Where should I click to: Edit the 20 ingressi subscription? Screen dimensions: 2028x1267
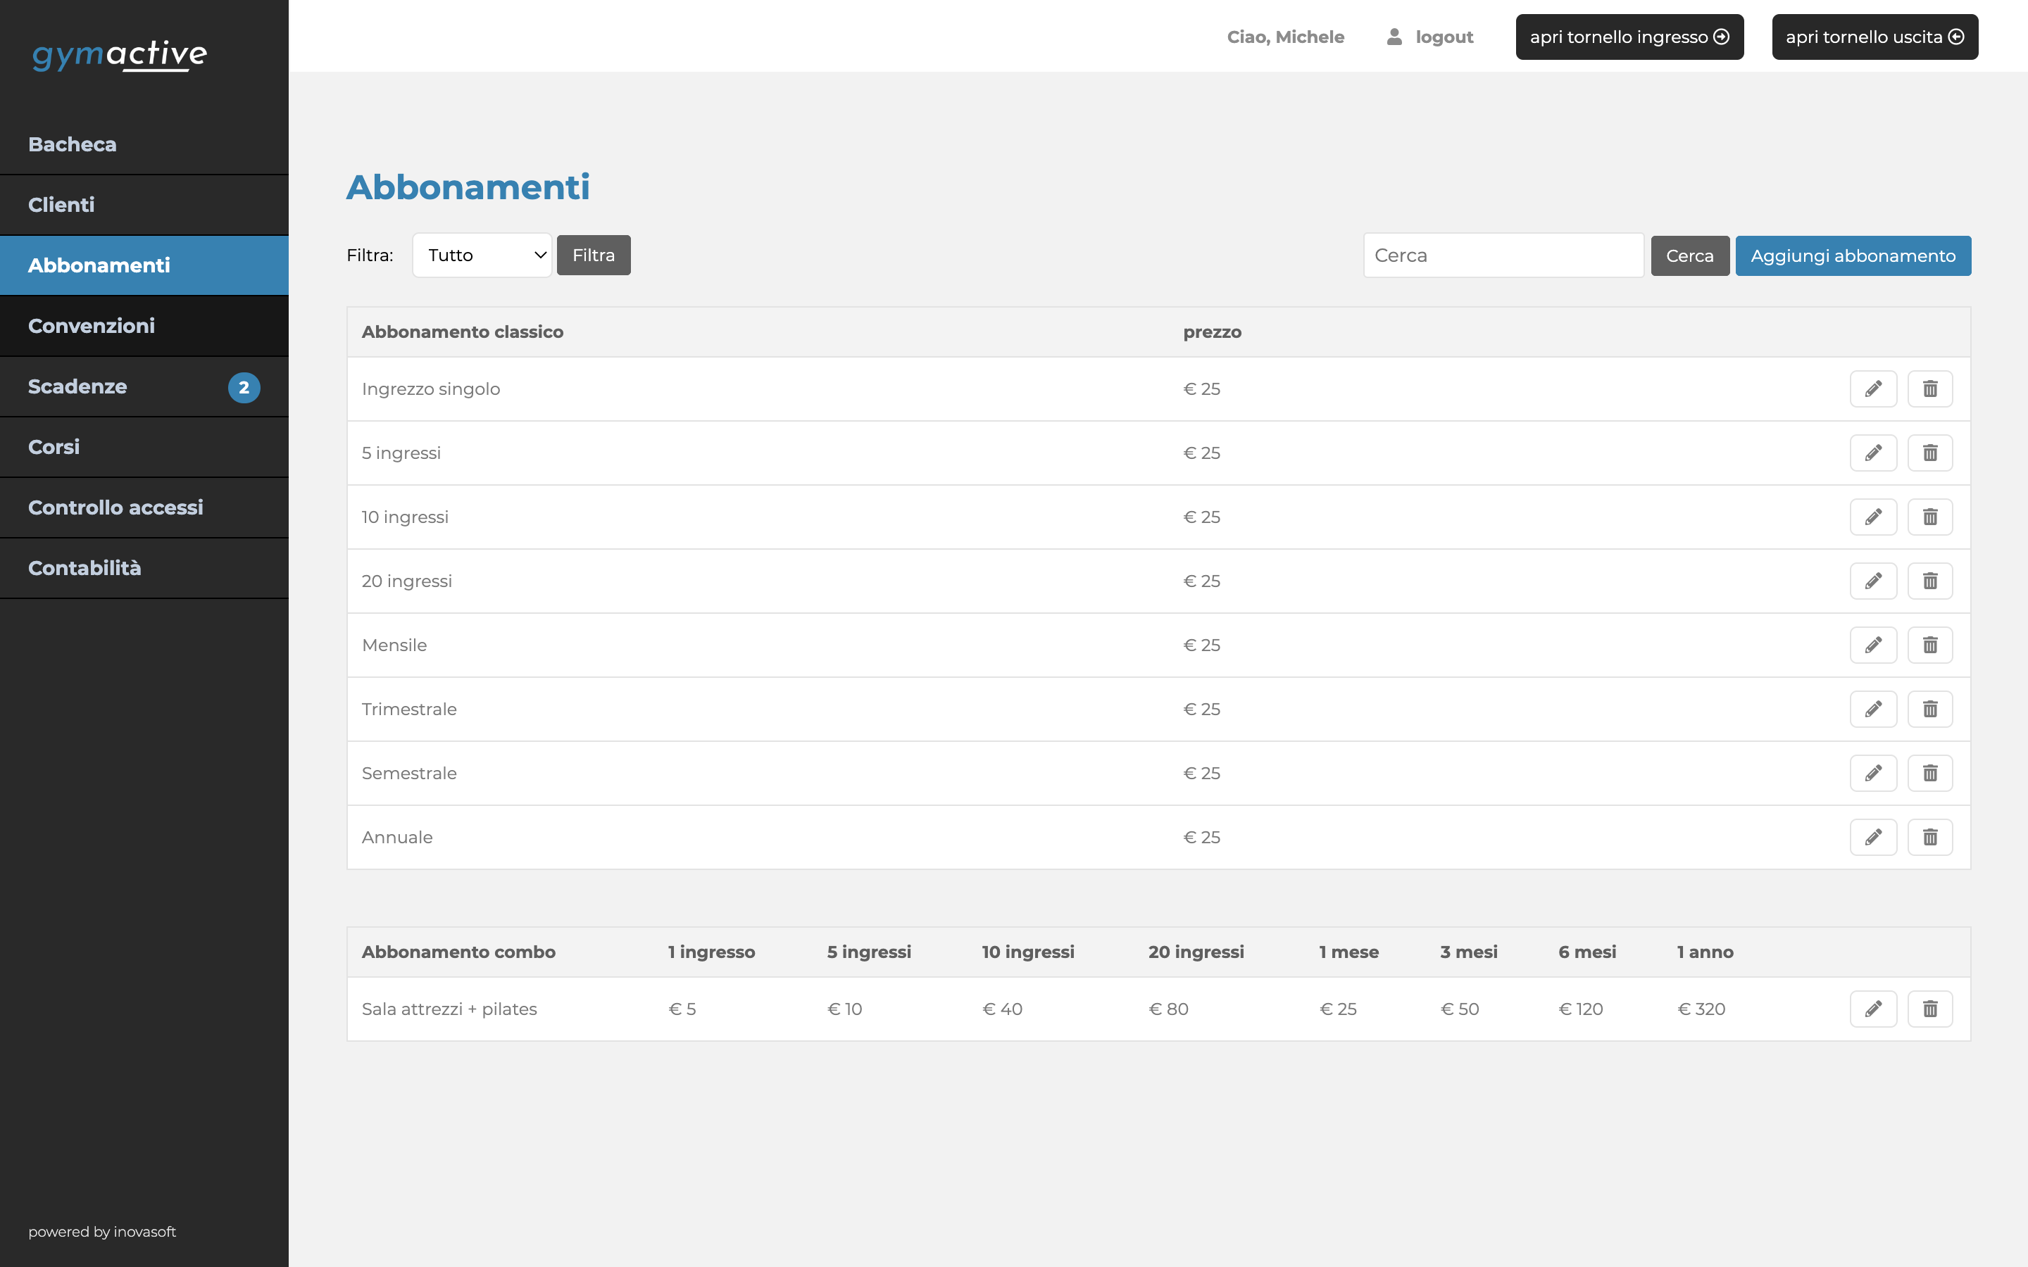coord(1873,581)
